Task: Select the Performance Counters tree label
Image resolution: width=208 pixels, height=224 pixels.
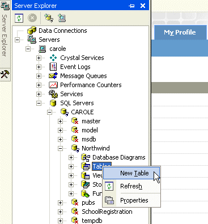Action: tap(91, 85)
